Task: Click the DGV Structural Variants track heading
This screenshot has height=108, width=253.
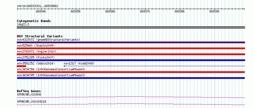Action: coord(40,36)
